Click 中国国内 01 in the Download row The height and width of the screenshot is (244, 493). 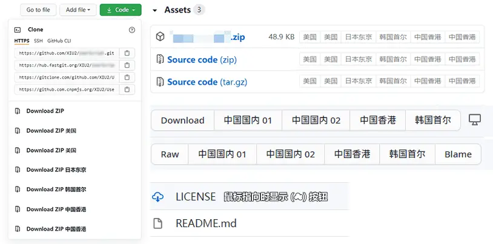248,120
